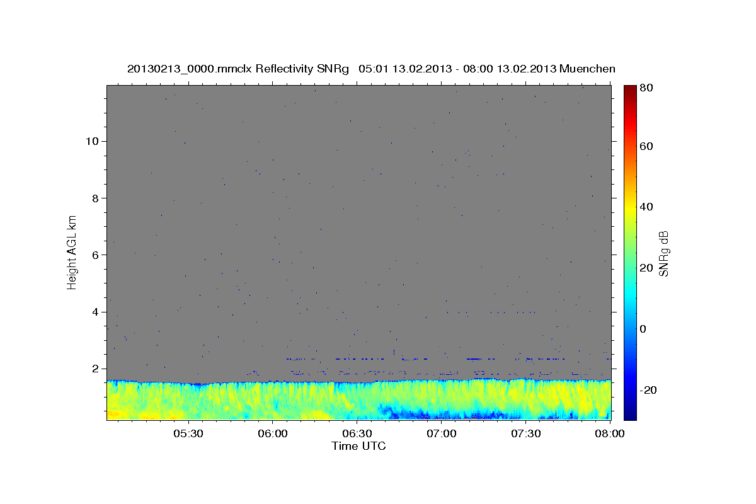Click the height tick label 4
Viewport: 756px width, 504px height.
[96, 312]
